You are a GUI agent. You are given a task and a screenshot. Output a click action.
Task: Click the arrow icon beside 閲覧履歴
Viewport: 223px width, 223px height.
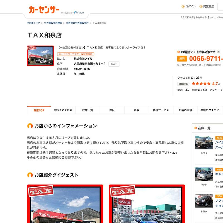tap(201, 6)
